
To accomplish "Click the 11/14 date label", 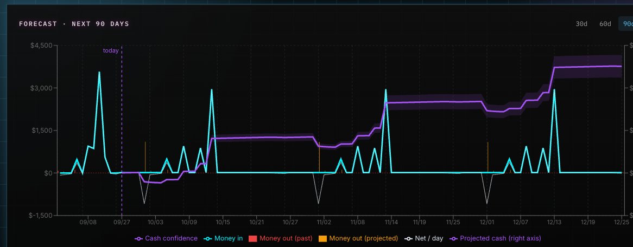I will pyautogui.click(x=391, y=222).
